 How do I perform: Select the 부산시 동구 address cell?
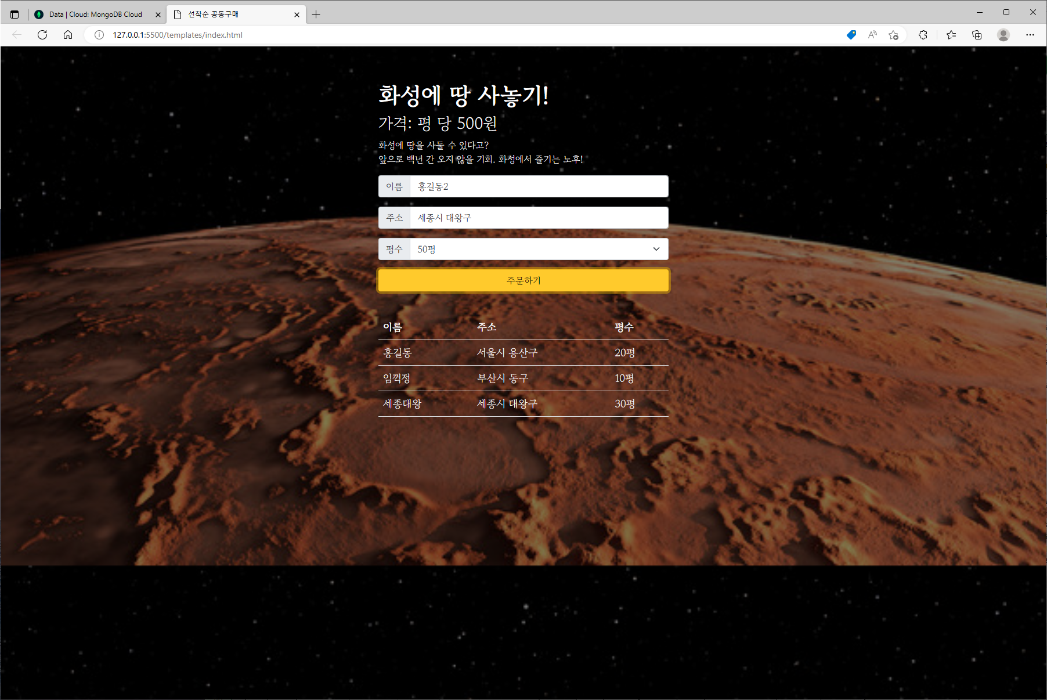pos(503,378)
